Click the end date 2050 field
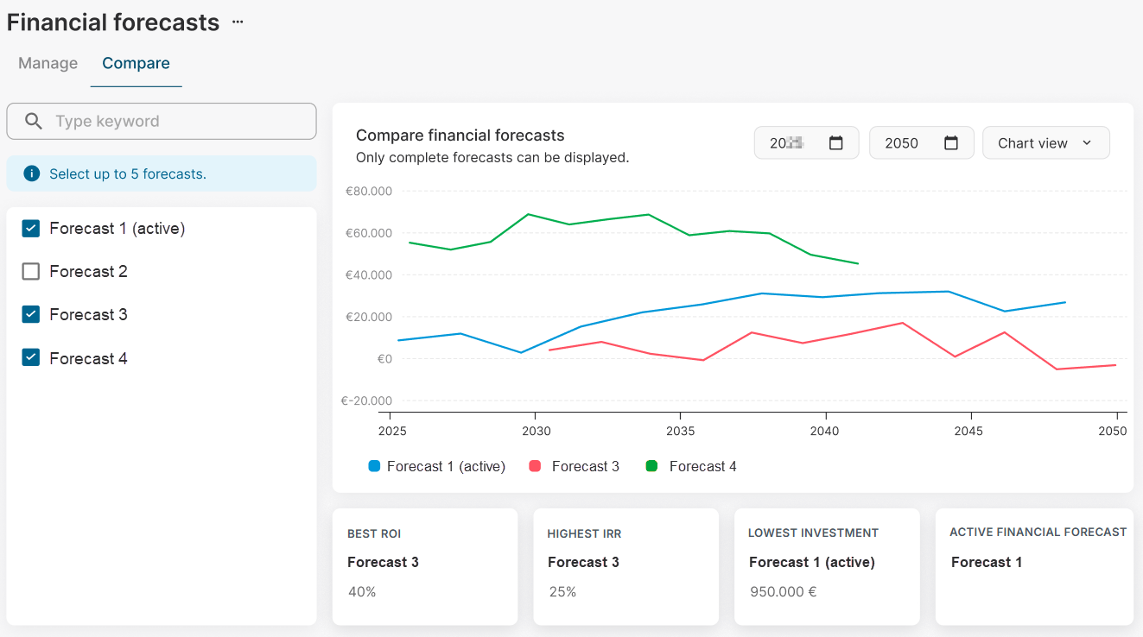Screen dimensions: 1143x637 [x=903, y=143]
